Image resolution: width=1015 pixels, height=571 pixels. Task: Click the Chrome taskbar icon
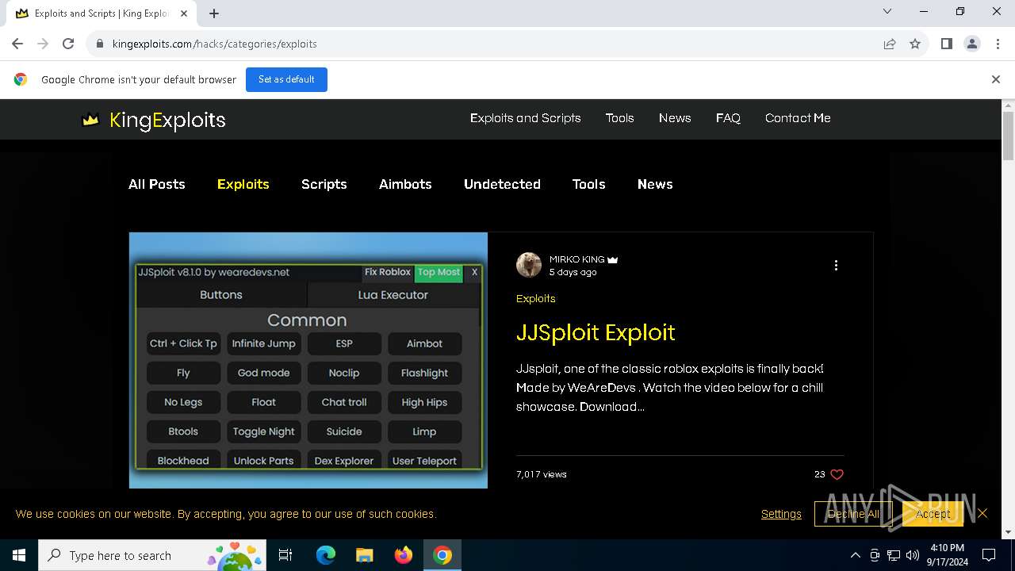tap(442, 555)
